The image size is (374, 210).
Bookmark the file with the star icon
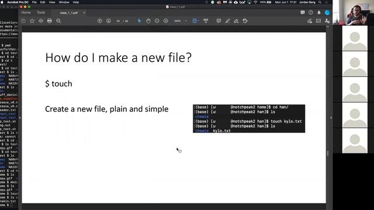tap(32, 21)
